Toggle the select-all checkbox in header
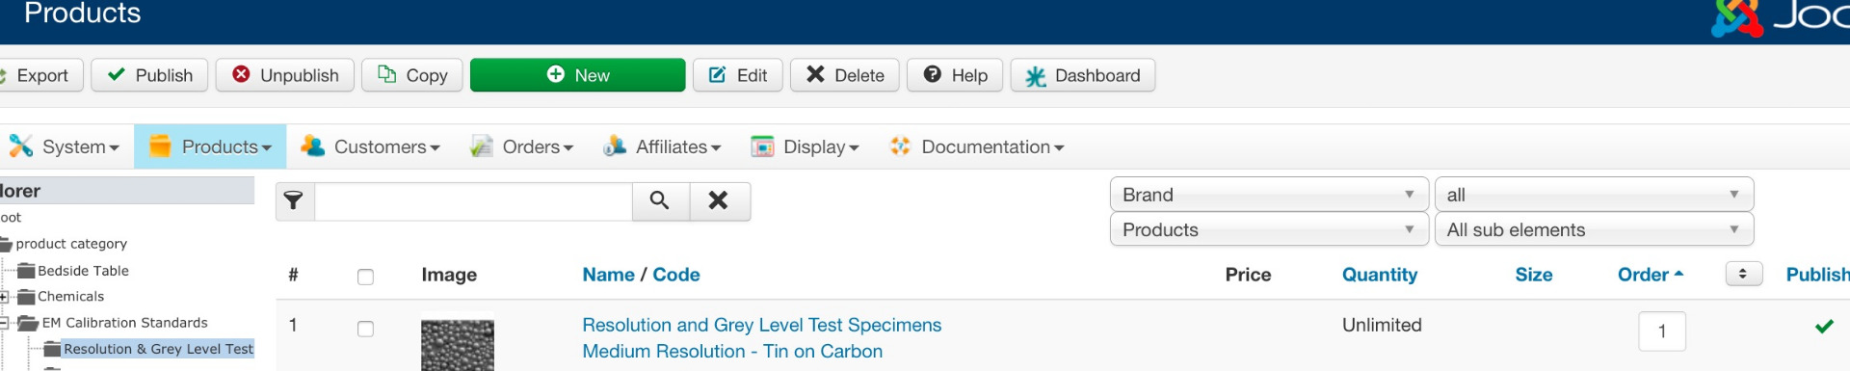Image resolution: width=1850 pixels, height=371 pixels. tap(365, 277)
